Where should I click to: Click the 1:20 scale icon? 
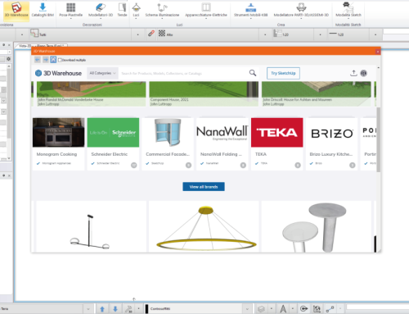click(x=277, y=34)
